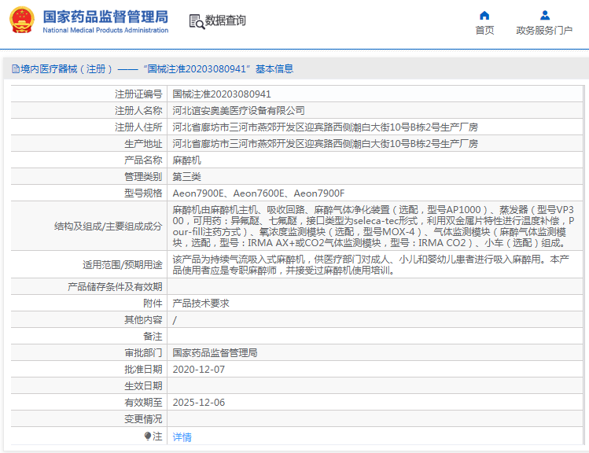Click the model spec value Aeon7900E row
The width and height of the screenshot is (589, 453).
258,193
